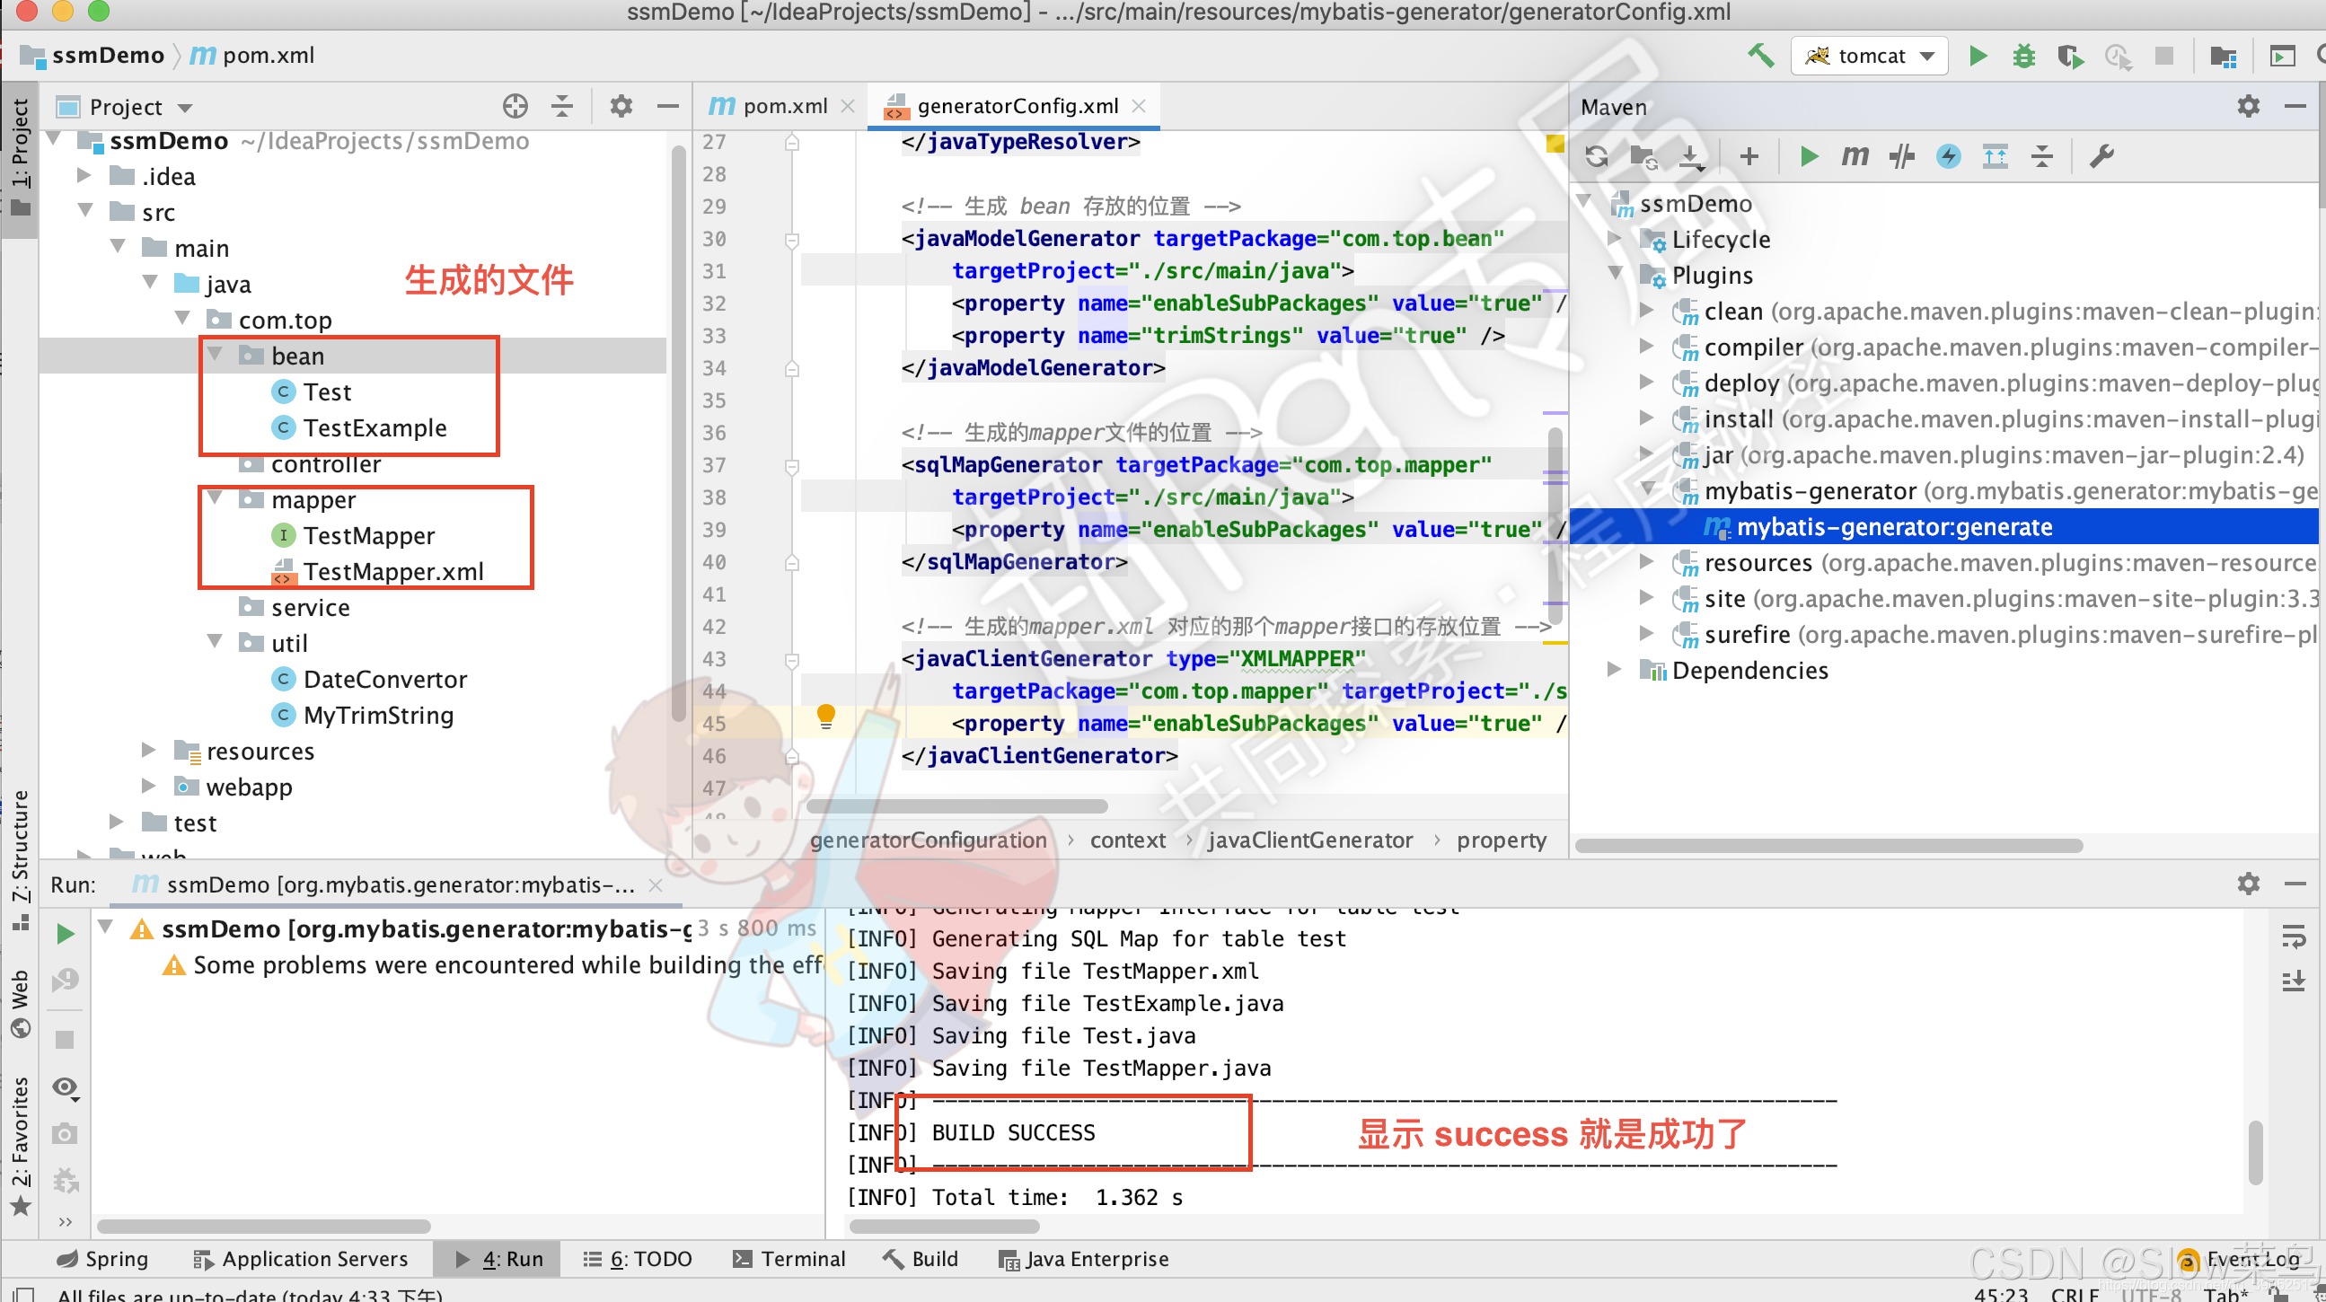Close the ssmDemo run tab
Screen dimensions: 2326x1302
click(x=656, y=884)
